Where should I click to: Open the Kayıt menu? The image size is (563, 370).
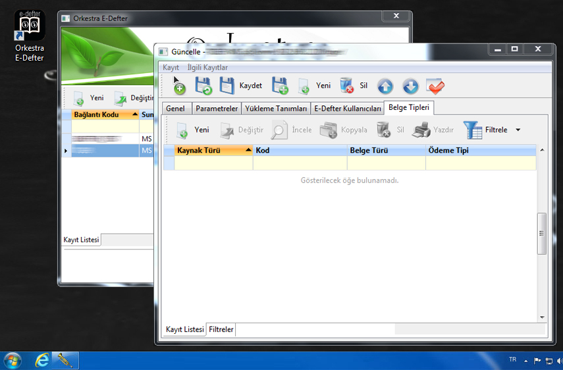point(171,67)
